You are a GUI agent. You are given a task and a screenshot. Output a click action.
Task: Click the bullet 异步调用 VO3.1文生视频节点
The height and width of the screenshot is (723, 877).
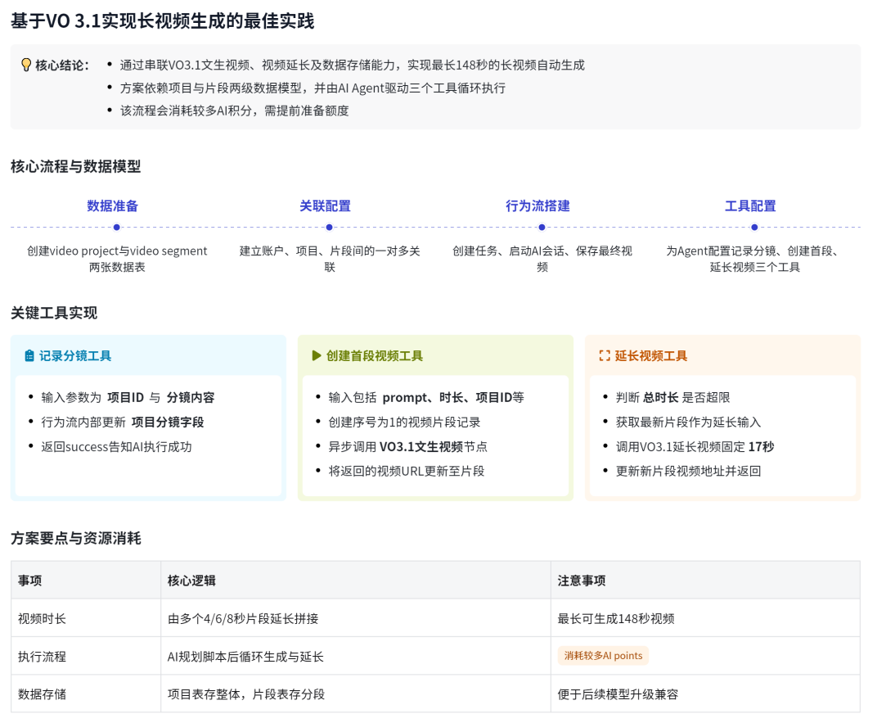click(407, 446)
